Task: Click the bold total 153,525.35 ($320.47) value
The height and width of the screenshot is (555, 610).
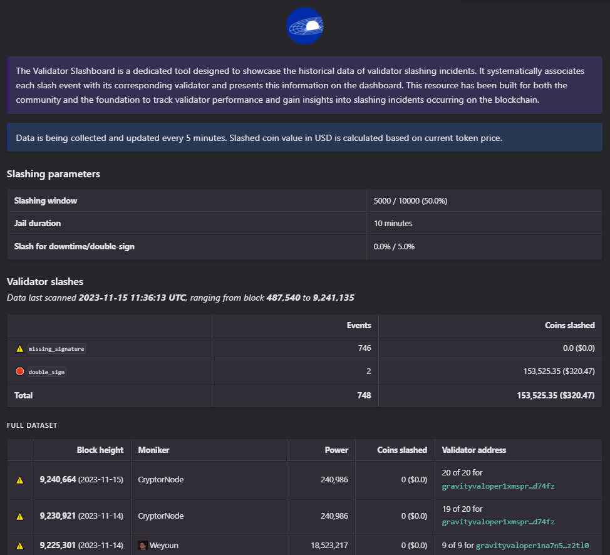Action: tap(556, 395)
